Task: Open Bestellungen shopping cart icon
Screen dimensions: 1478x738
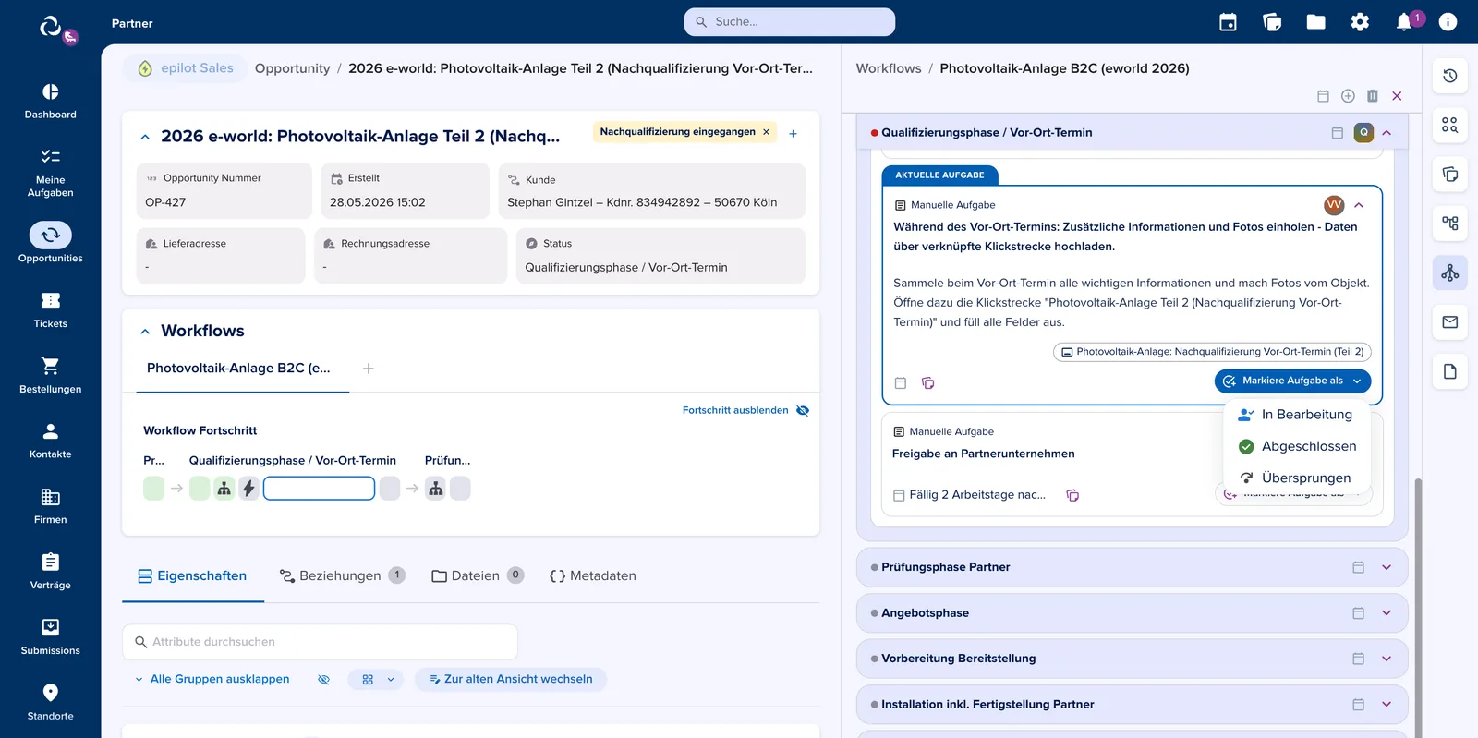Action: [50, 366]
